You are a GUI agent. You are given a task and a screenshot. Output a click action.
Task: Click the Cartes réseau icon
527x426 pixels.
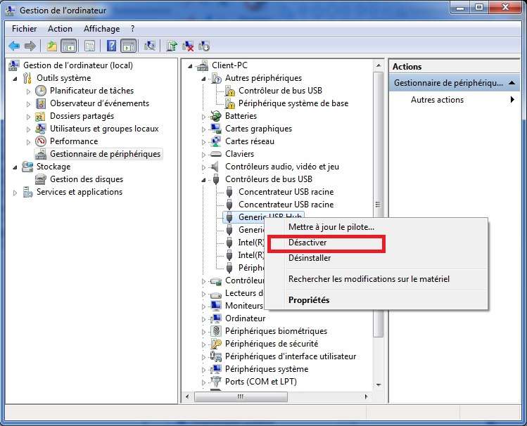(x=215, y=141)
